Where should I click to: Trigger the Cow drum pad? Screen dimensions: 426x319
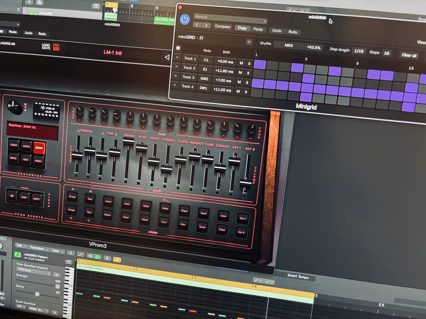(x=164, y=222)
